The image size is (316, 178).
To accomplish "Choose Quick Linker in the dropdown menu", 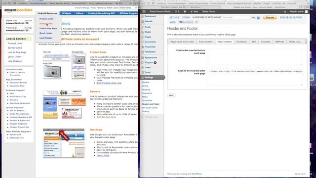I will (x=46, y=33).
